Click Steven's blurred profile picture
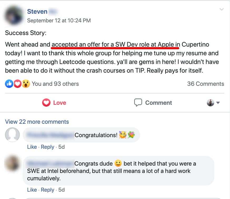 tap(14, 15)
